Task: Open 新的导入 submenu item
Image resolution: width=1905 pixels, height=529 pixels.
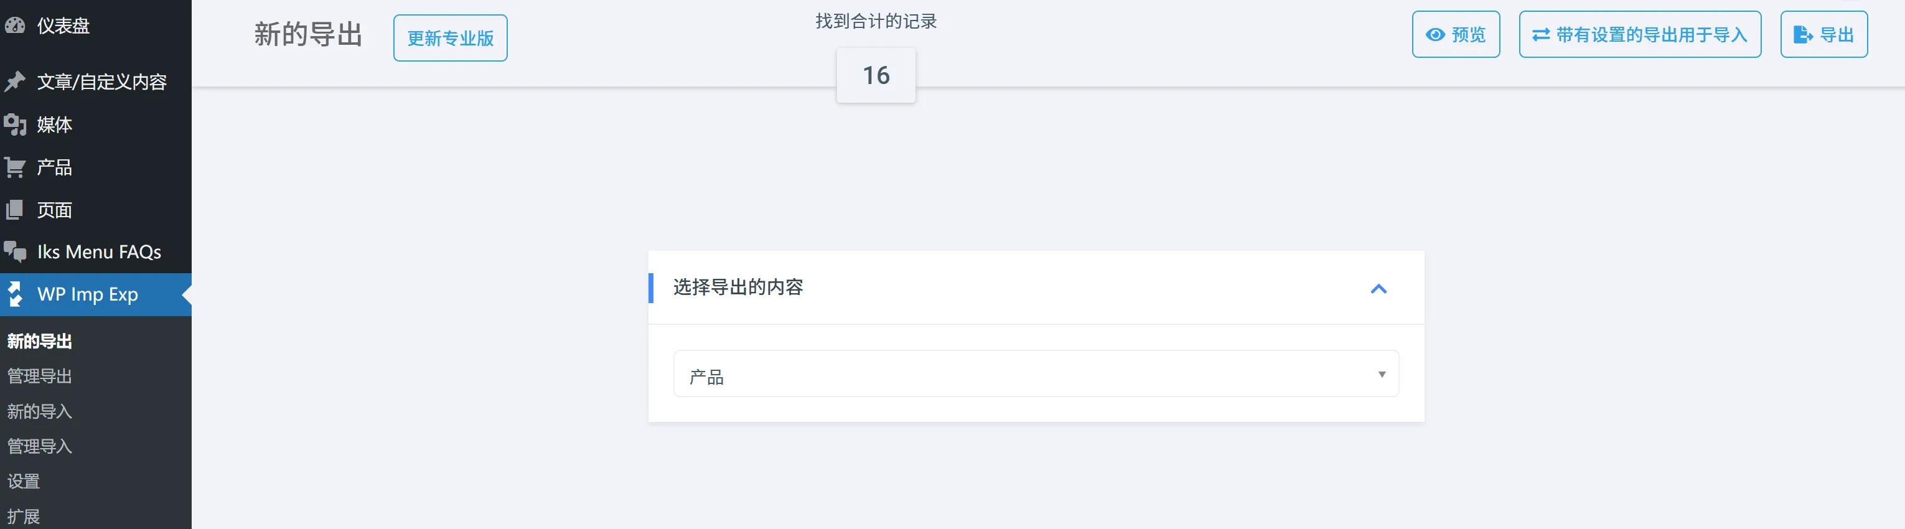Action: click(40, 411)
